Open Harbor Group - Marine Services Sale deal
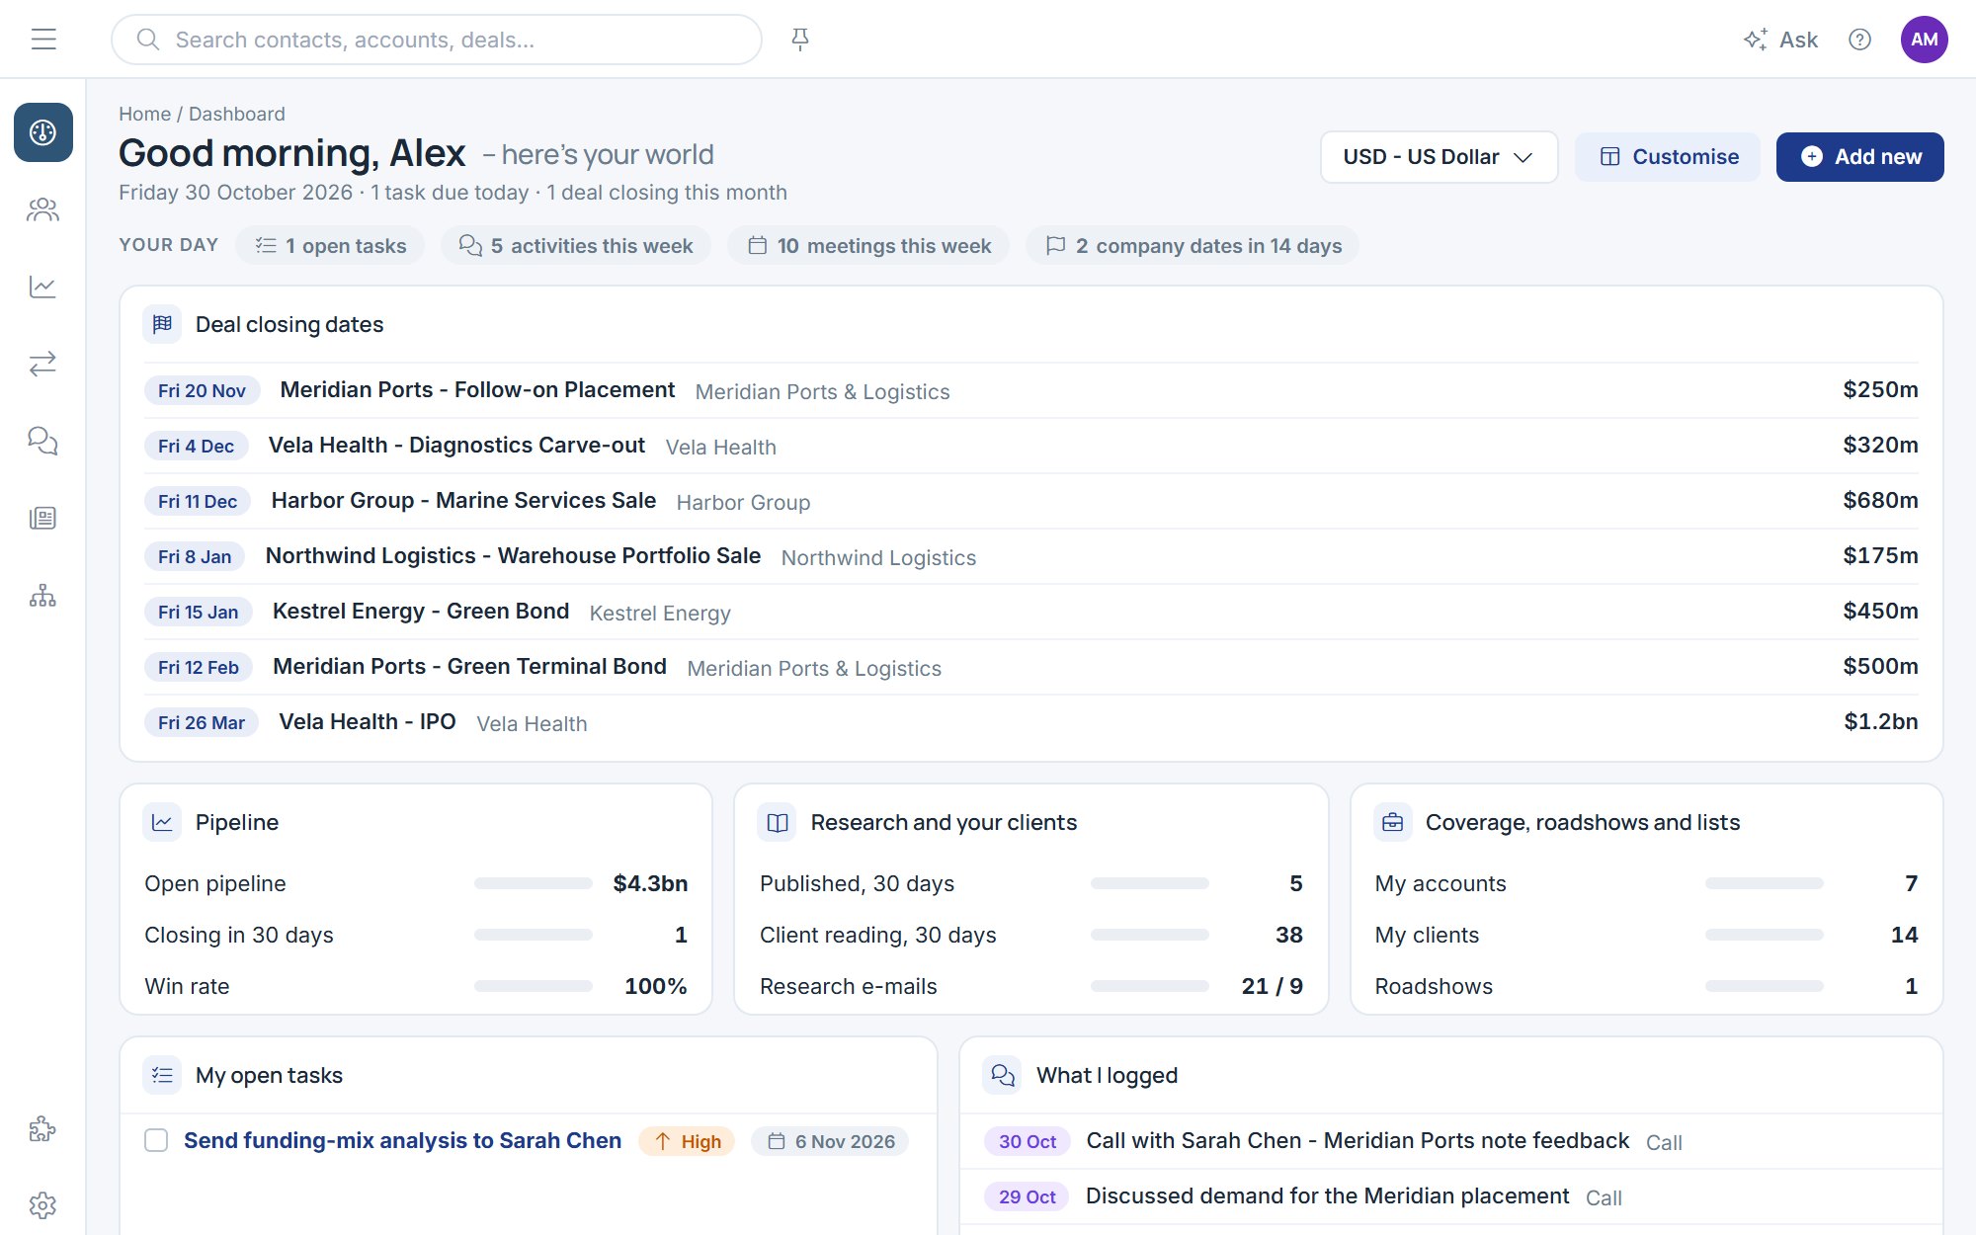This screenshot has height=1235, width=1976. tap(1031, 501)
